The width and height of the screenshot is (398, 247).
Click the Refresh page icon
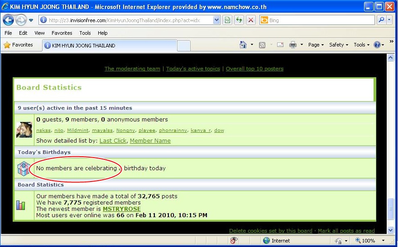pos(239,20)
